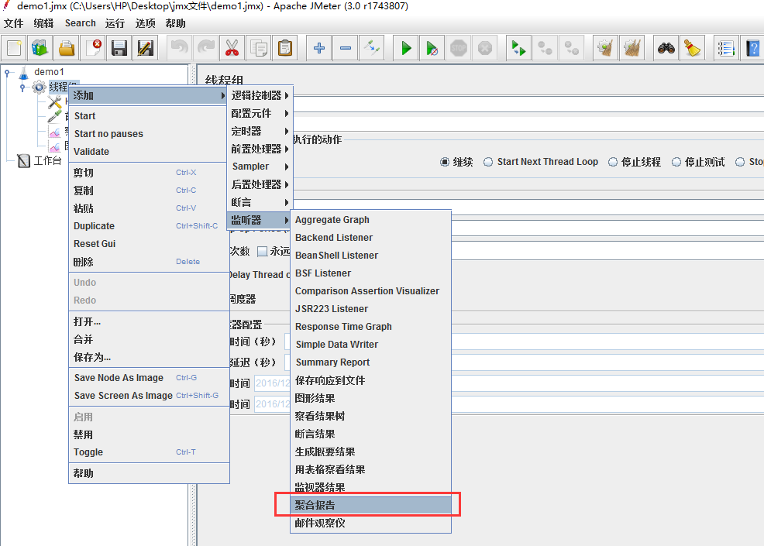Expand the 前置处理器 submenu
This screenshot has width=764, height=546.
coord(260,149)
